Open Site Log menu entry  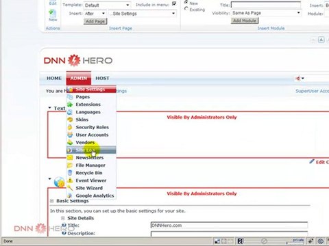pyautogui.click(x=91, y=150)
